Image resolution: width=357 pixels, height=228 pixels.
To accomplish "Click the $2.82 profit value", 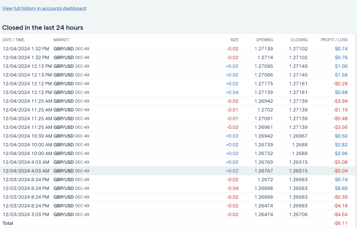I will 341,145.
